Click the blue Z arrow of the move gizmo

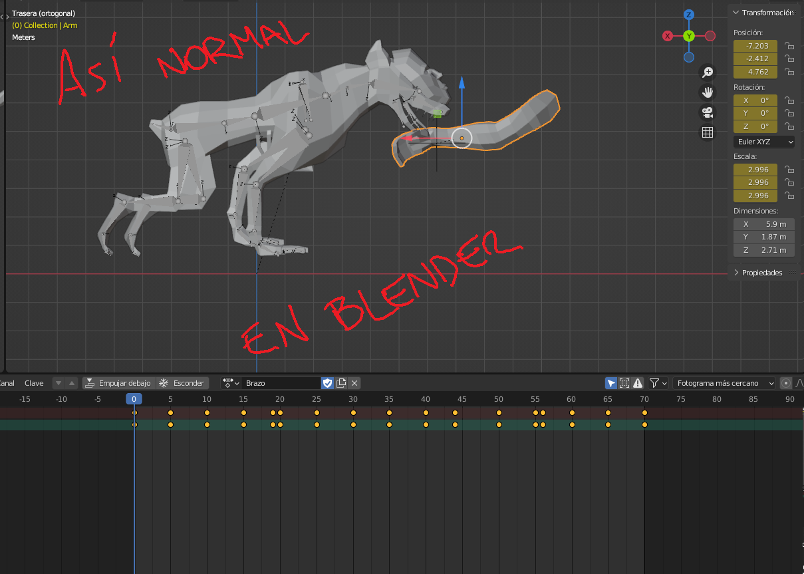tap(462, 83)
